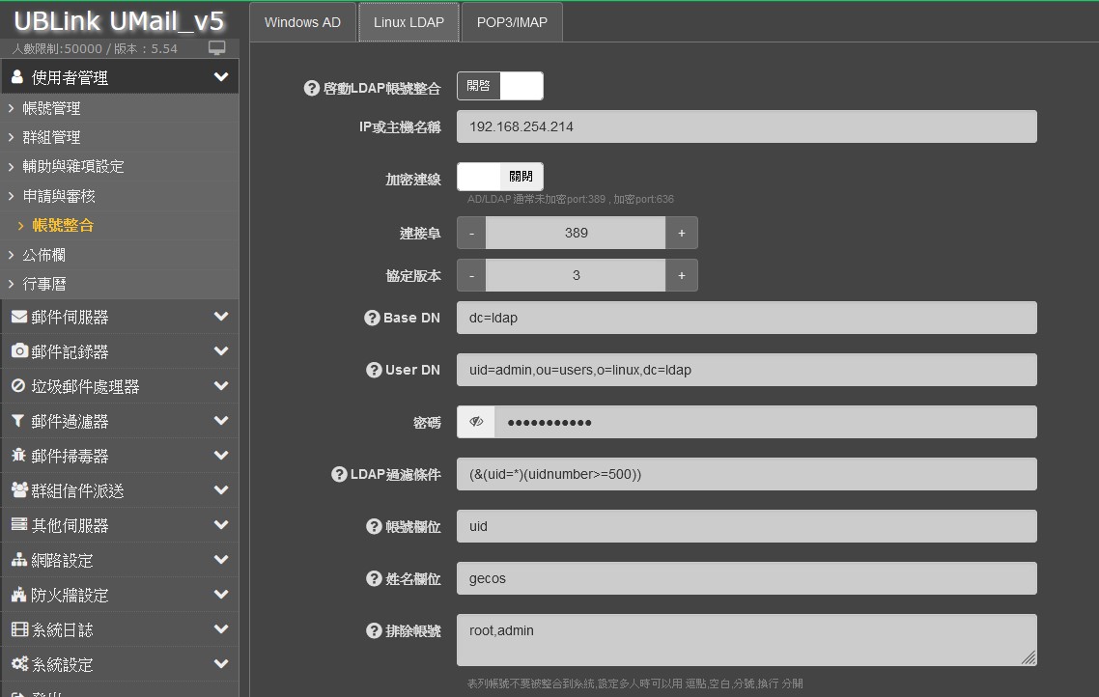The width and height of the screenshot is (1099, 697).
Task: Switch to the Windows AD tab
Action: [302, 22]
